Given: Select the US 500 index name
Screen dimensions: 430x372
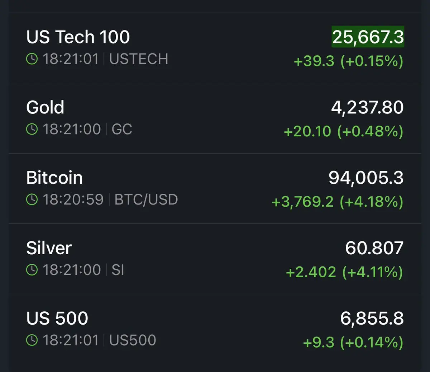Looking at the screenshot, I should [57, 318].
